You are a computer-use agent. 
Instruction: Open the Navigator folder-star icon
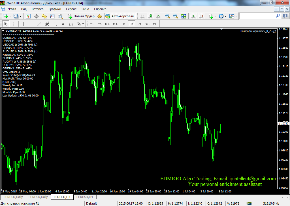44,16
